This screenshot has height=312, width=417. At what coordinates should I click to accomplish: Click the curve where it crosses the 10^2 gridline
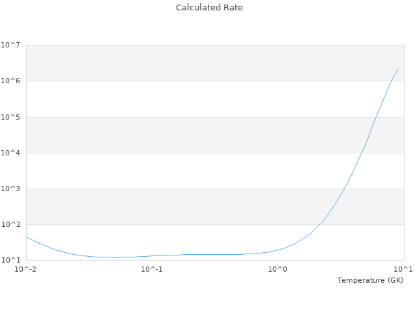coord(321,224)
